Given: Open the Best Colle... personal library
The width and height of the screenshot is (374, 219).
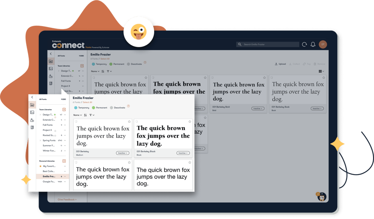Looking at the screenshot, I should point(49,171).
